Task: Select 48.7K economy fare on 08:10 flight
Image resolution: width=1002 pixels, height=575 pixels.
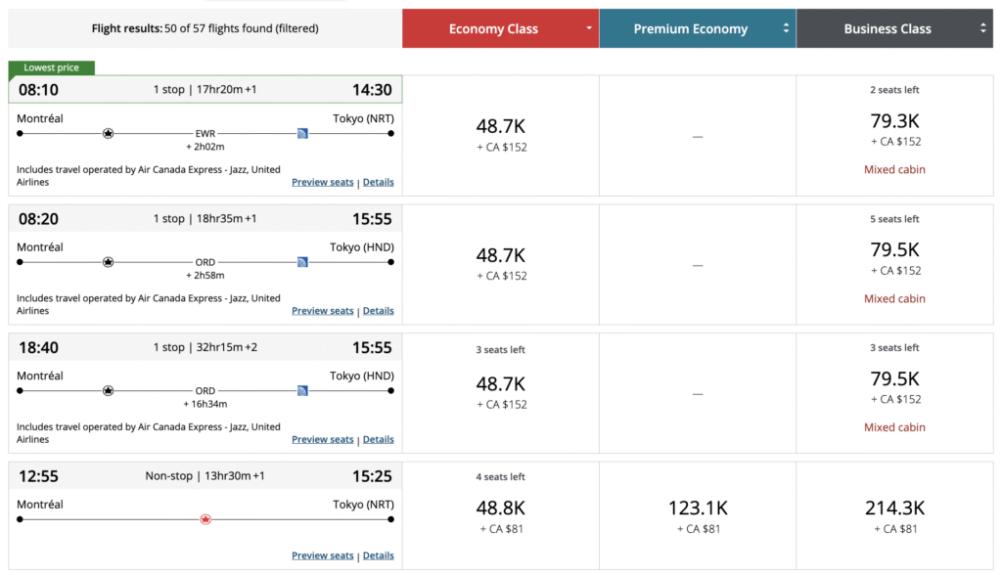Action: [501, 127]
